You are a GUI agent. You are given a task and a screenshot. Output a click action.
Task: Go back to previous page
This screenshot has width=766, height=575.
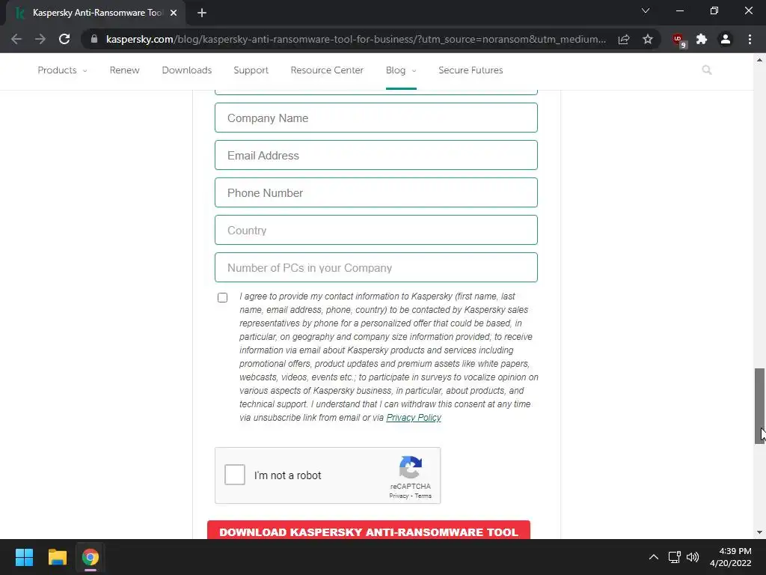(16, 39)
